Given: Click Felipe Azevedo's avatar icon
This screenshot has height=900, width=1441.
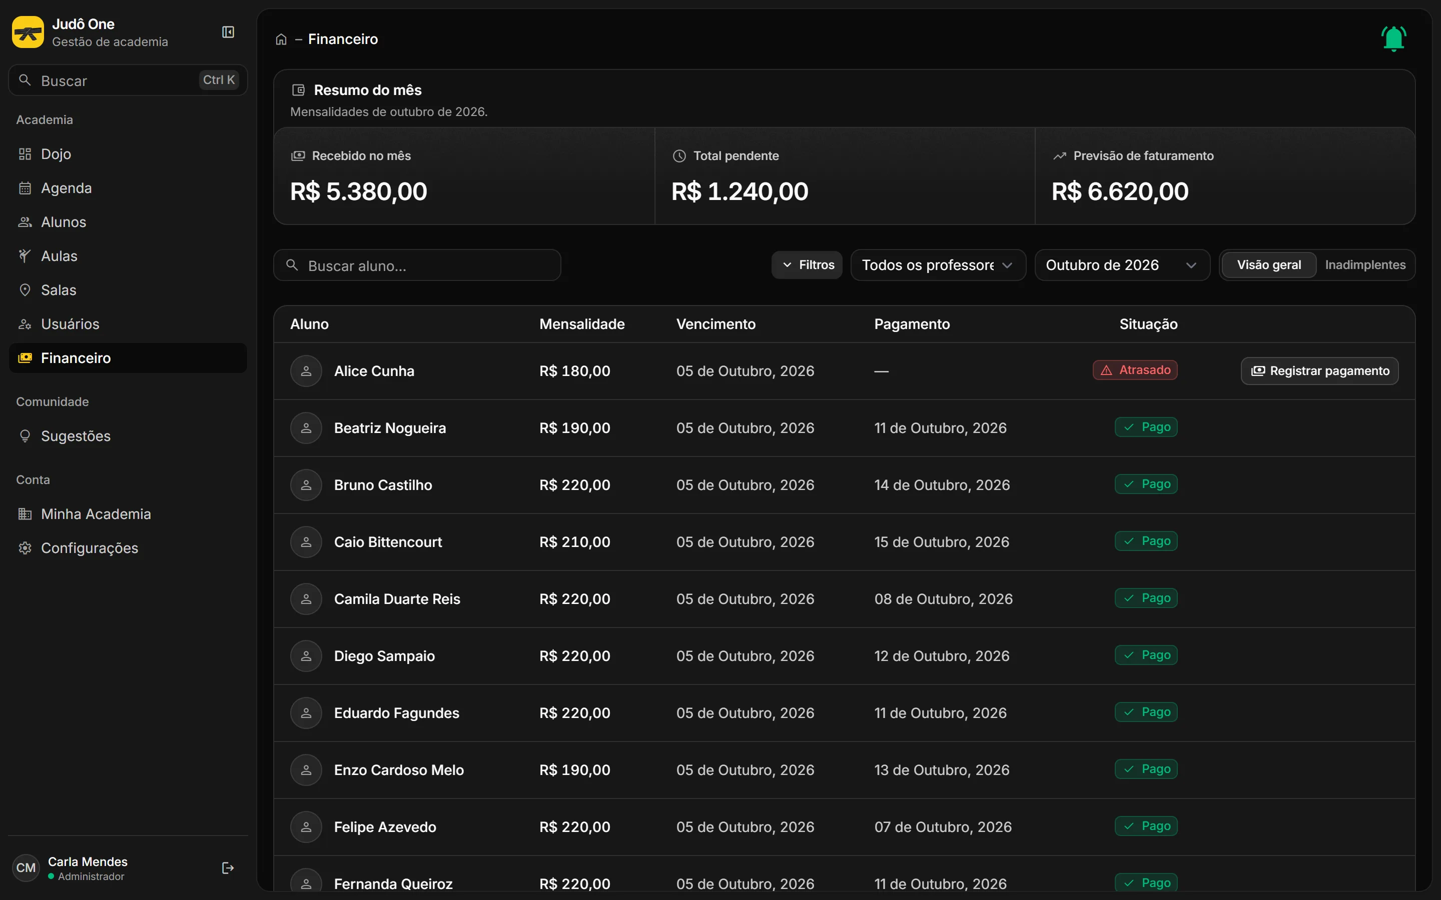Looking at the screenshot, I should (x=306, y=827).
